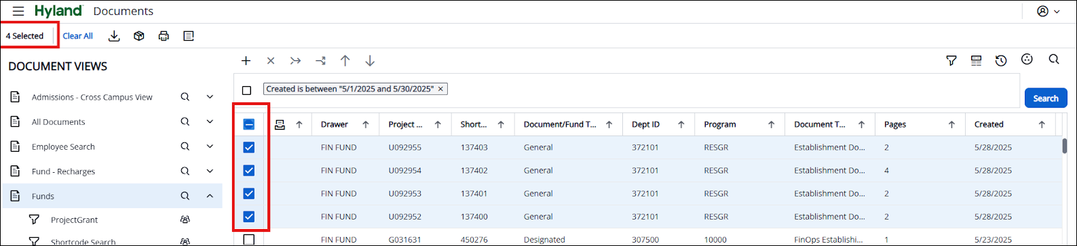
Task: Click the package box icon
Action: [139, 36]
